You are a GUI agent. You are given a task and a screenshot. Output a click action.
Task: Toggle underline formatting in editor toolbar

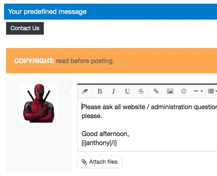[x=127, y=91]
